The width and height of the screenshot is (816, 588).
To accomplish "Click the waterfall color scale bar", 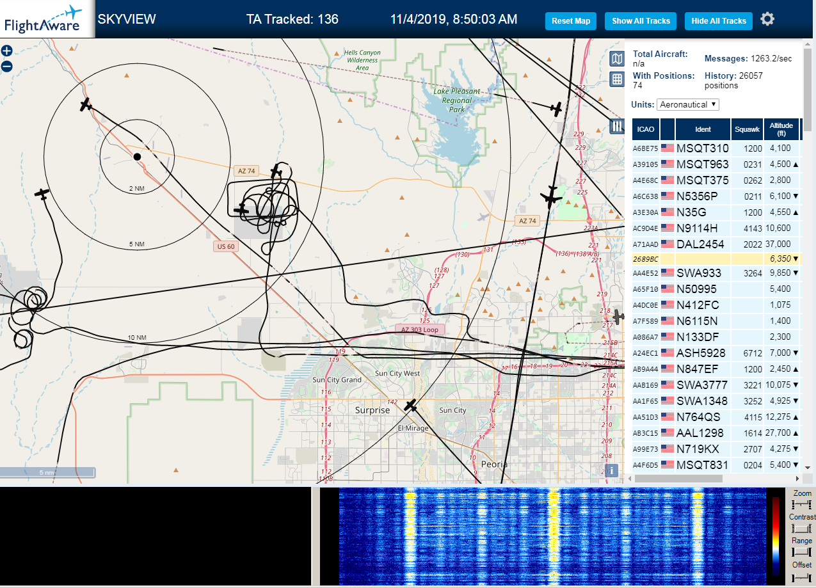I will pyautogui.click(x=776, y=537).
